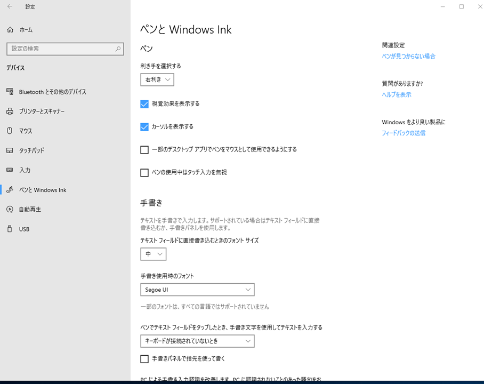Viewport: 484px width, 384px height.
Task: Click the magnifier icon in the search box
Action: pos(118,49)
